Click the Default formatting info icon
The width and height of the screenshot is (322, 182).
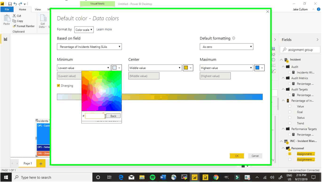tap(234, 38)
